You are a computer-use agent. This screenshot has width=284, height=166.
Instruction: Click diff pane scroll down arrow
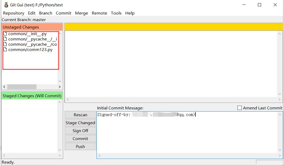279,94
